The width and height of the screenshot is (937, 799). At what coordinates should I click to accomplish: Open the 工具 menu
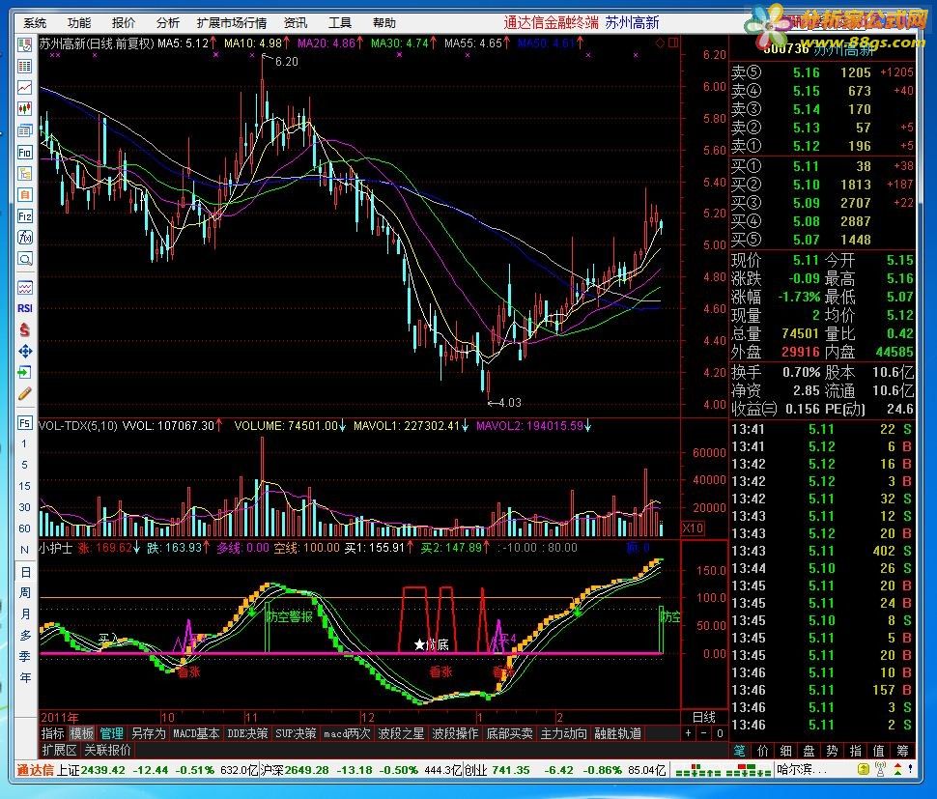pyautogui.click(x=339, y=23)
